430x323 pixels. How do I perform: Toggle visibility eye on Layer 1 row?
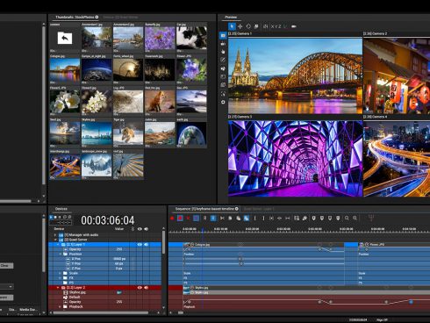140,244
